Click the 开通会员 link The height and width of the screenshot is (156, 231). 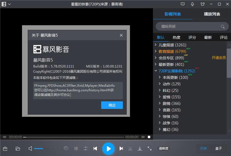(219, 58)
